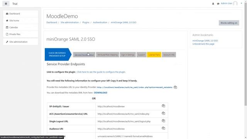The image size is (247, 139).
Task: Open miniOrange SAML 2.0 SSO admin bookmark
Action: 205,41
